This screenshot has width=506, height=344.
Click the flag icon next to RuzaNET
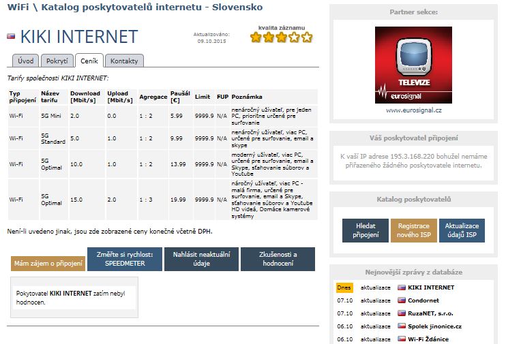click(402, 313)
